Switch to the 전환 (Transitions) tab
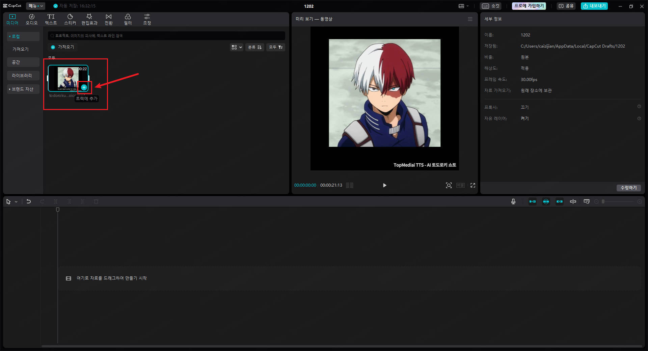 [x=109, y=20]
